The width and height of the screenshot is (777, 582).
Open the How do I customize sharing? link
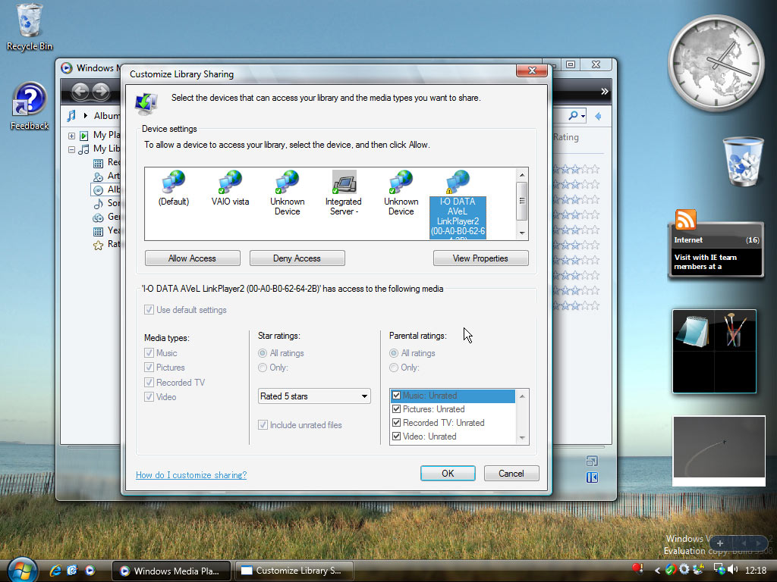tap(191, 475)
